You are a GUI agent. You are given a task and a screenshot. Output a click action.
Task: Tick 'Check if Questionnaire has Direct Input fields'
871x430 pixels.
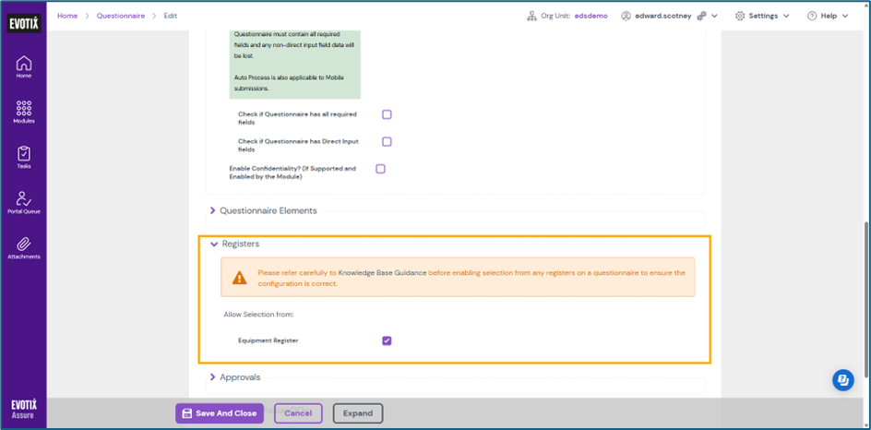click(387, 142)
